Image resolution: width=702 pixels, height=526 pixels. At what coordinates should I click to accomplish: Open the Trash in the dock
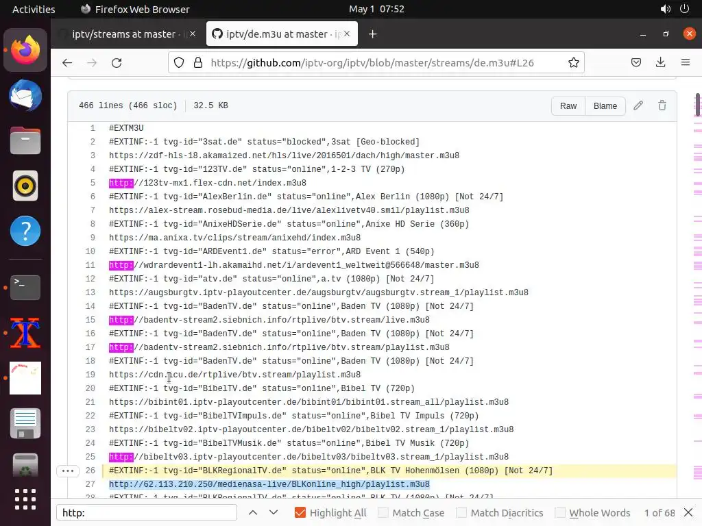click(x=25, y=465)
